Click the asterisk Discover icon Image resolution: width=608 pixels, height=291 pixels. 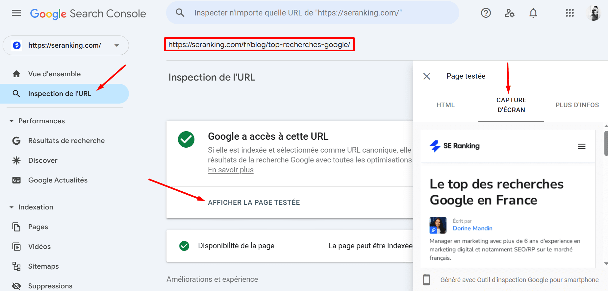click(16, 160)
